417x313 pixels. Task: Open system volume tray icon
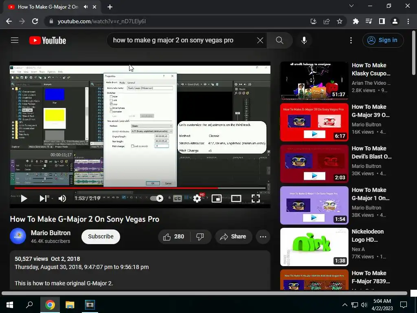click(364, 305)
